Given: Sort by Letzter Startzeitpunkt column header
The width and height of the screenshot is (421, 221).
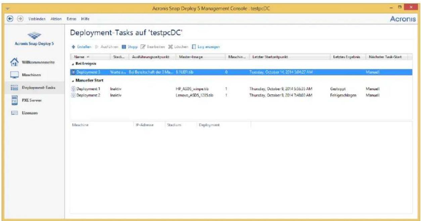Looking at the screenshot, I should (x=289, y=57).
